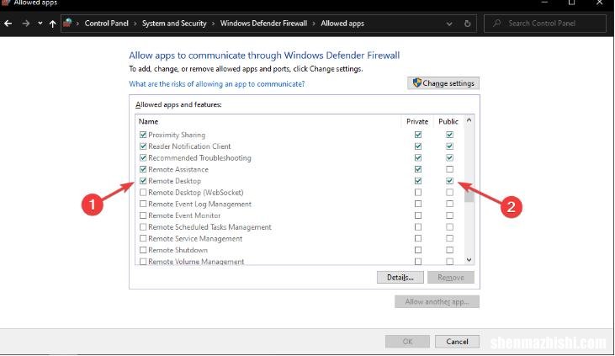Open System and Security breadcrumb
The image size is (615, 356).
[x=174, y=24]
